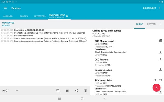
Task: Open the hamburger navigation menu
Action: [x=5, y=8]
